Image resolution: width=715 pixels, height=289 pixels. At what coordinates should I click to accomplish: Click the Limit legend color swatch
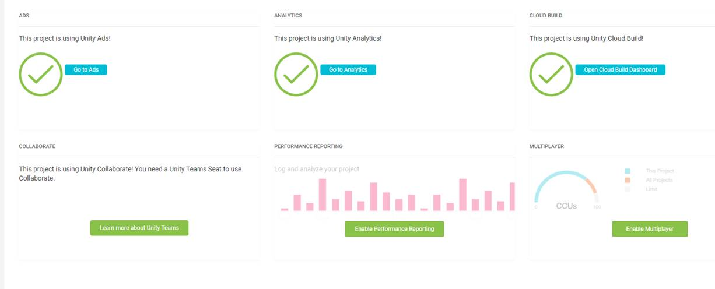(x=628, y=189)
